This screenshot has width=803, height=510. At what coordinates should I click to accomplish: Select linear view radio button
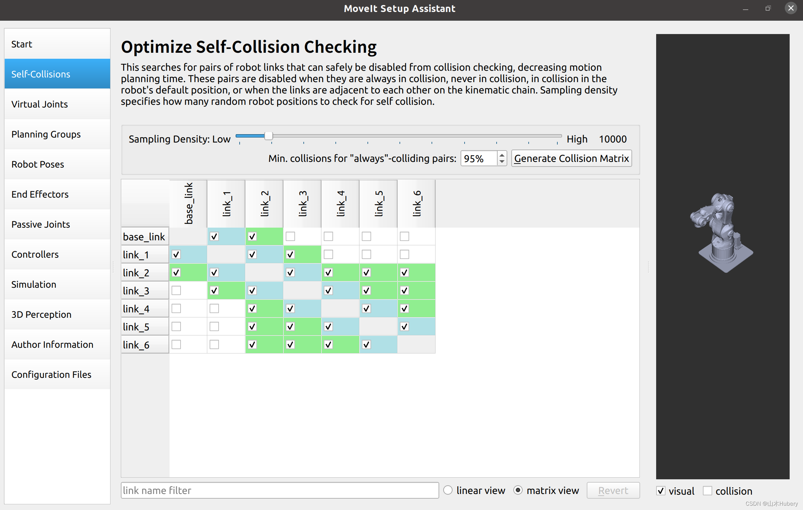(x=448, y=490)
